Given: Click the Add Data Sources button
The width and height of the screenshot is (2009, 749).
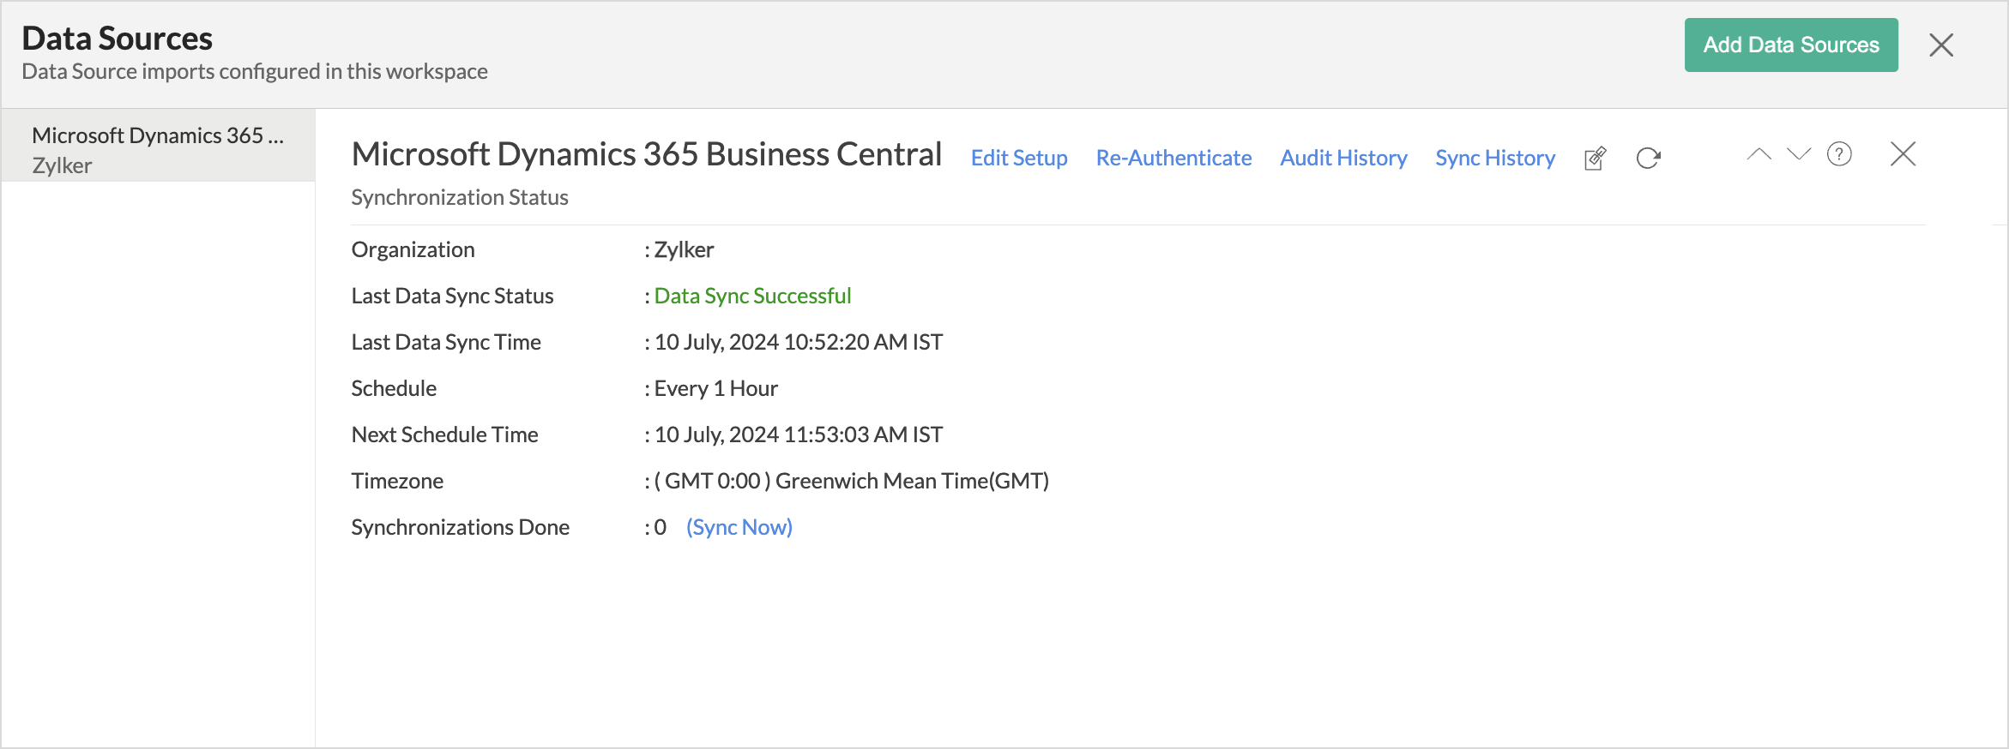Looking at the screenshot, I should pyautogui.click(x=1790, y=45).
